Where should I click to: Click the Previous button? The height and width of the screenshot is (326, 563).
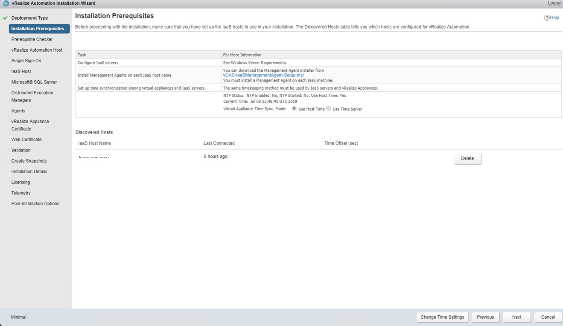click(x=485, y=317)
